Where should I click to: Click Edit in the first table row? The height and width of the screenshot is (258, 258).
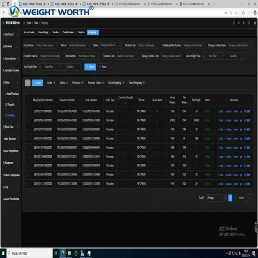(220, 111)
